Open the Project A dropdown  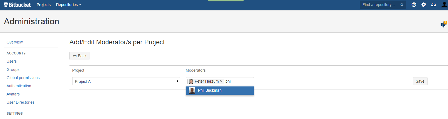click(x=126, y=81)
